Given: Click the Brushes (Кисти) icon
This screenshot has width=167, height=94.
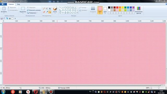Looking at the screenshot, I should (x=55, y=9).
